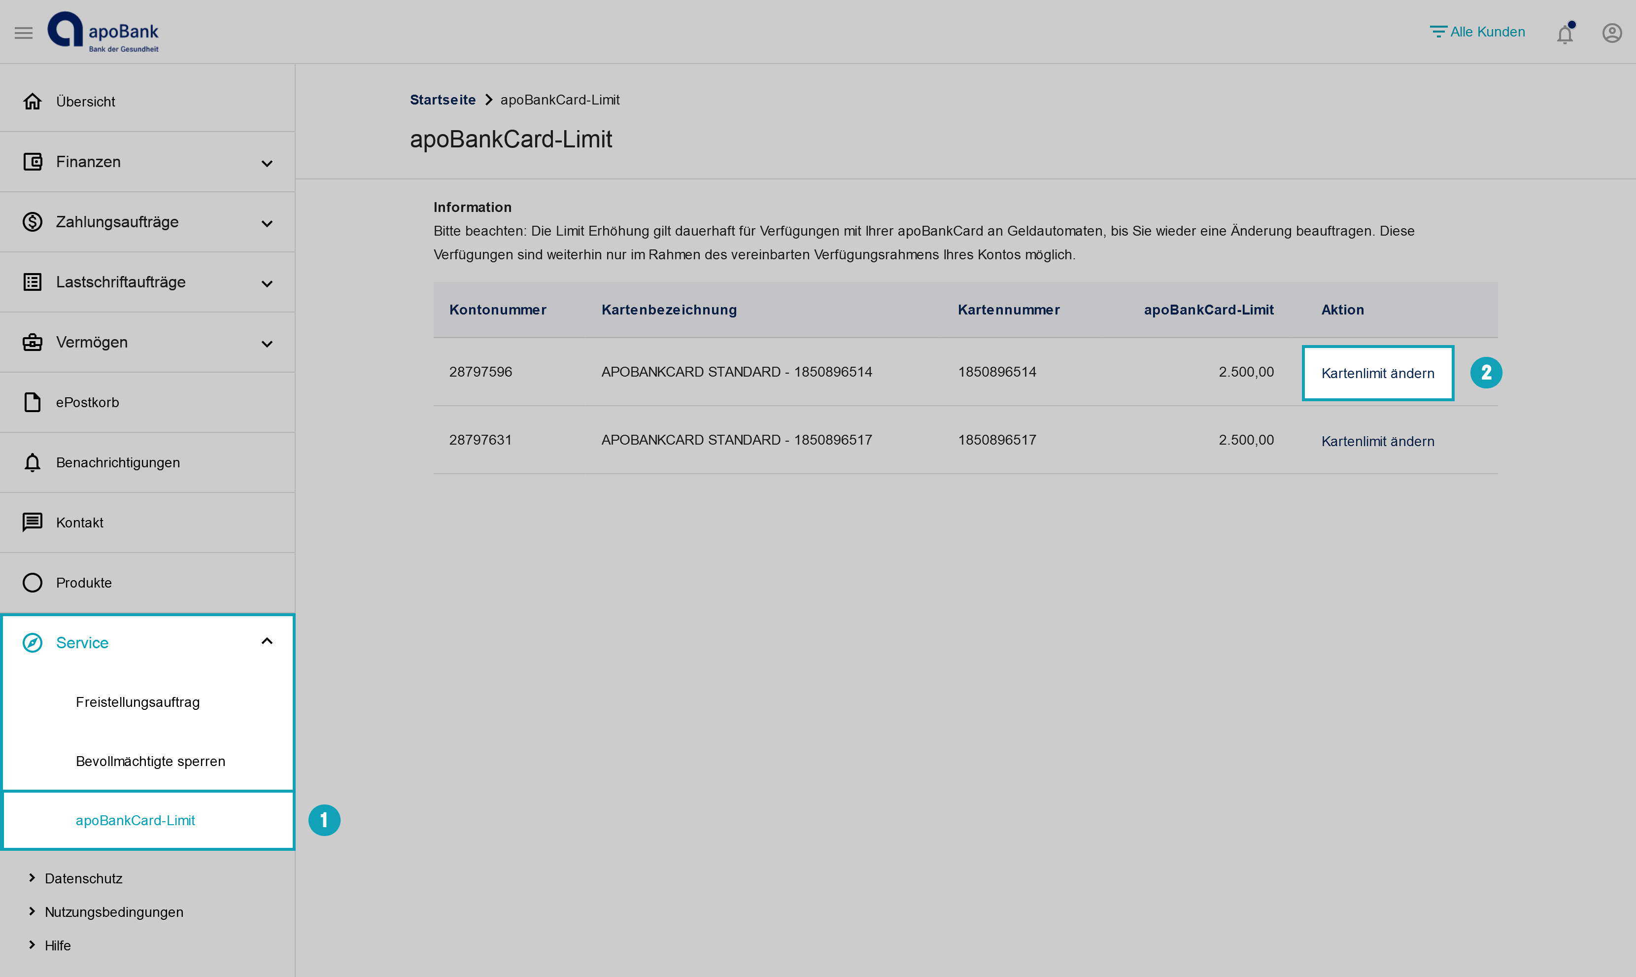Click the Finanzen wallet icon
This screenshot has height=977, width=1636.
[32, 162]
